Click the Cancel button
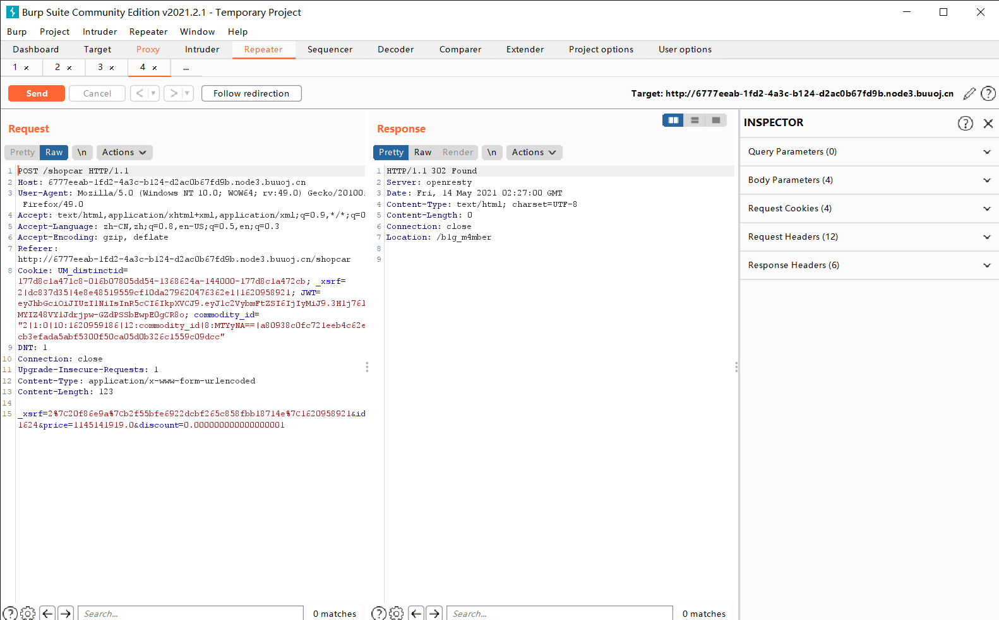The width and height of the screenshot is (999, 620). point(97,93)
